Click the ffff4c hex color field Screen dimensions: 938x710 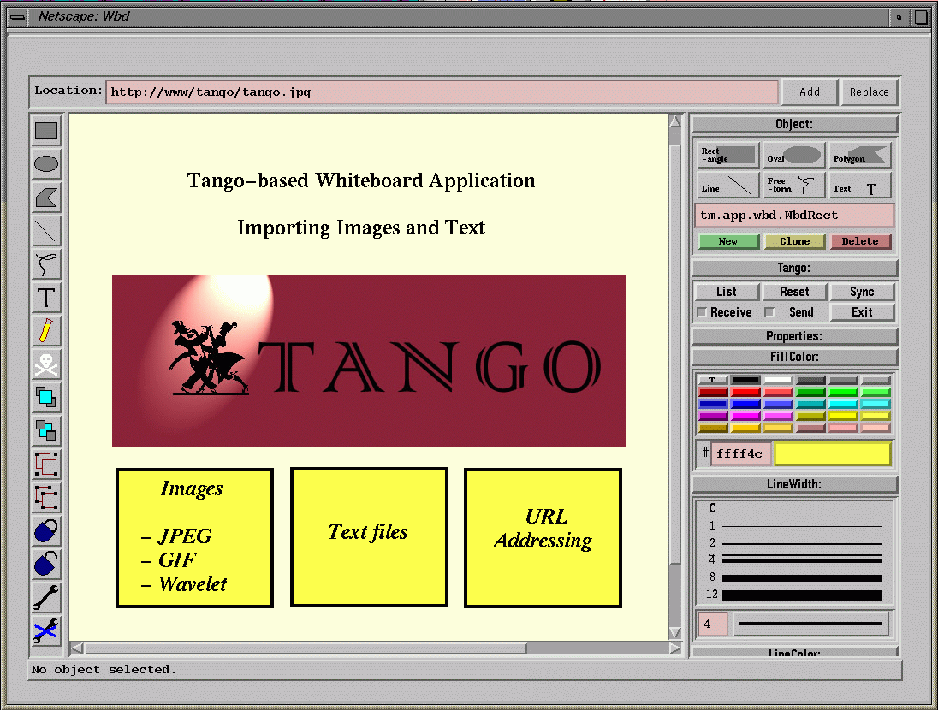click(x=740, y=453)
